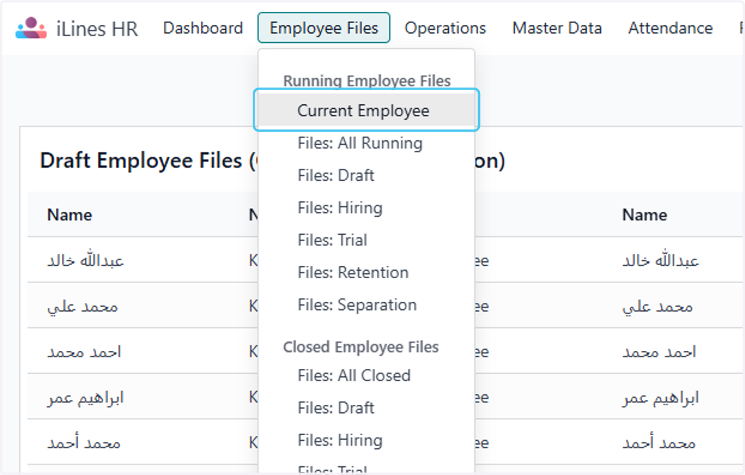Open the Dashboard menu
Image resolution: width=745 pixels, height=475 pixels.
[203, 28]
